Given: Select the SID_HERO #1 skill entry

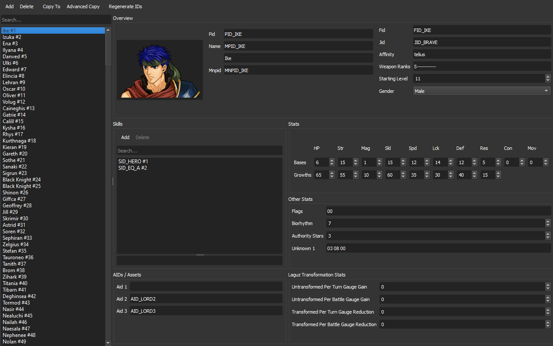Looking at the screenshot, I should point(133,161).
